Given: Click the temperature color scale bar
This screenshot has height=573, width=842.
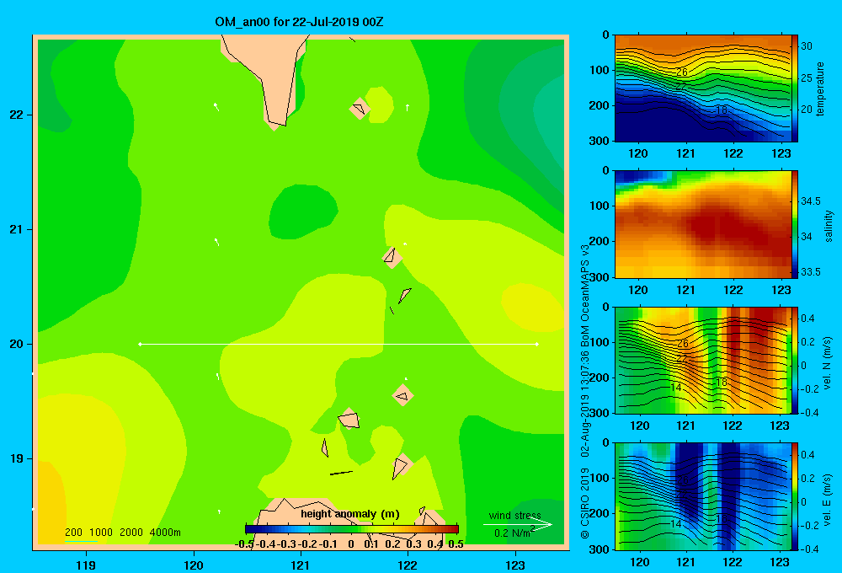Looking at the screenshot, I should [x=795, y=88].
